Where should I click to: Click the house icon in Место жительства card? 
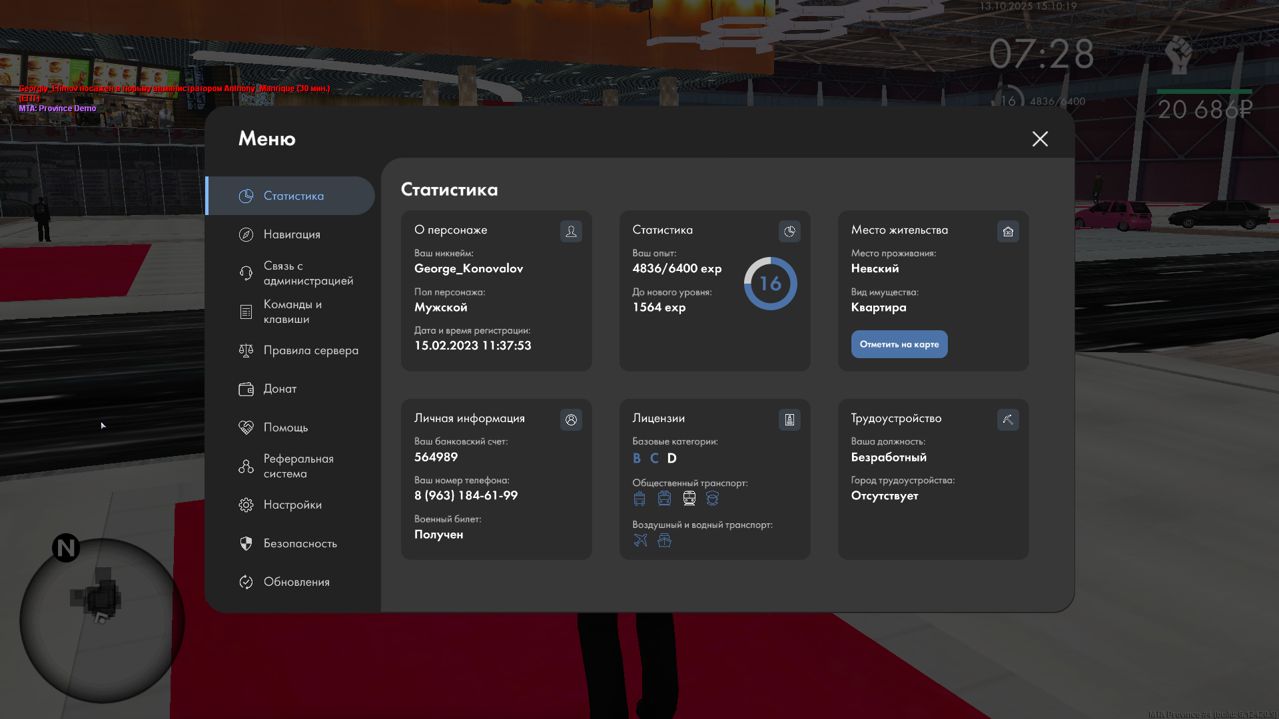[1008, 231]
